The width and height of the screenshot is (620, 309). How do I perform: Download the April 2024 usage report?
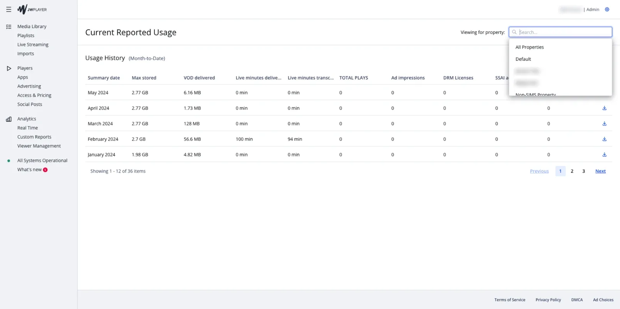pyautogui.click(x=604, y=108)
